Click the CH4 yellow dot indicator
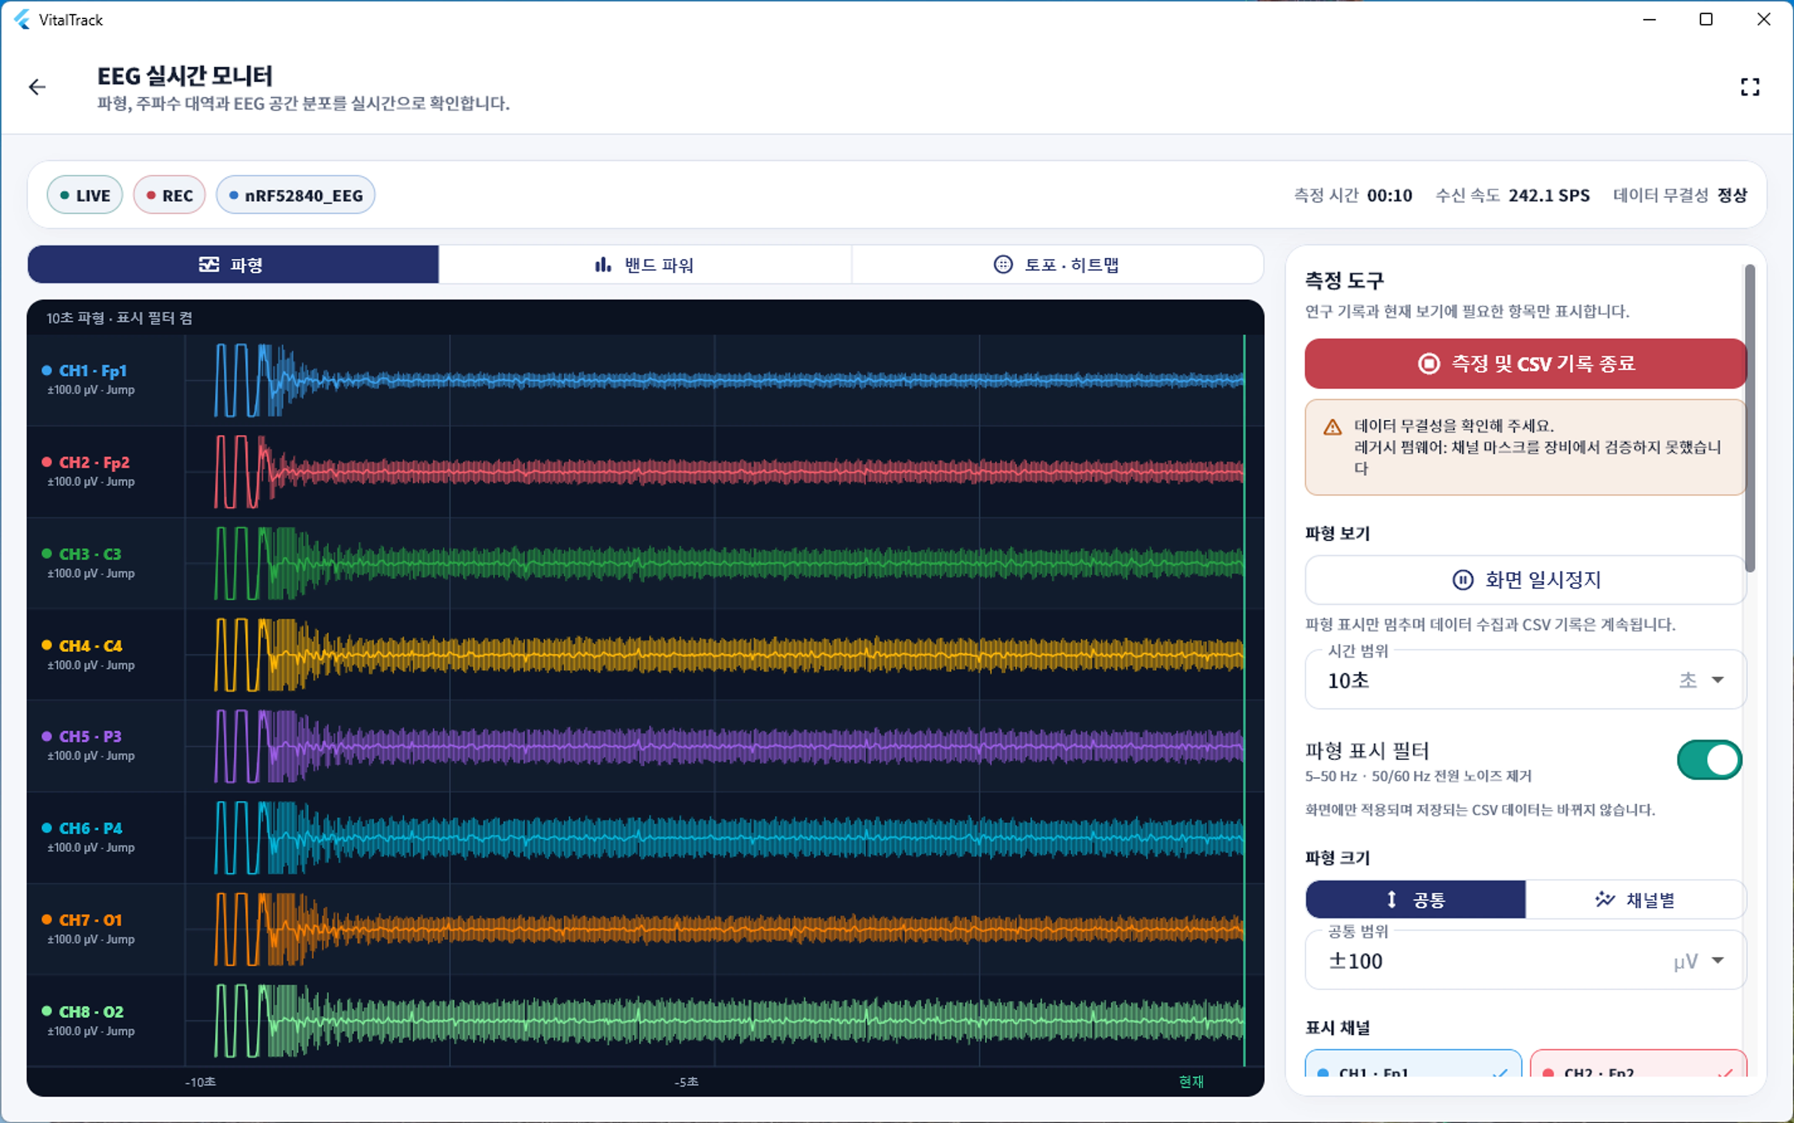This screenshot has width=1794, height=1123. point(47,646)
